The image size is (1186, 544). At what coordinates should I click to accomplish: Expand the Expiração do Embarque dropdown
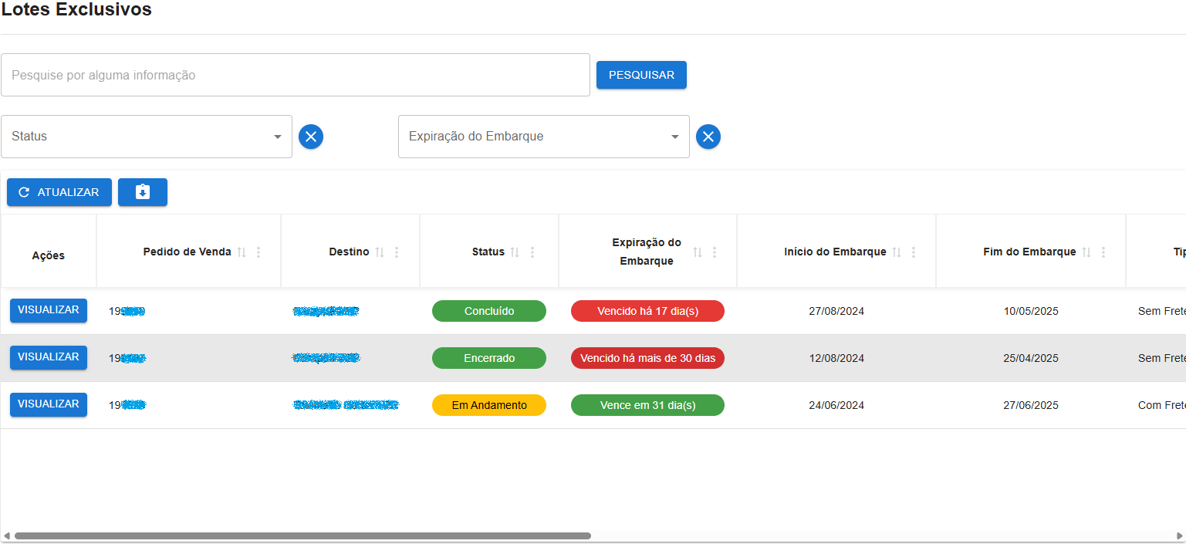[x=543, y=136]
